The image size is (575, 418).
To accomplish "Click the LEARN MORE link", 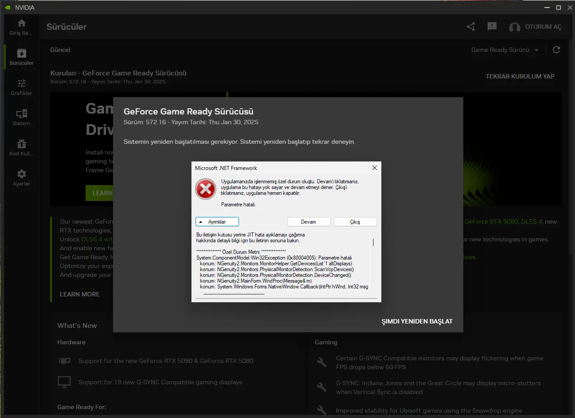I will coord(80,294).
